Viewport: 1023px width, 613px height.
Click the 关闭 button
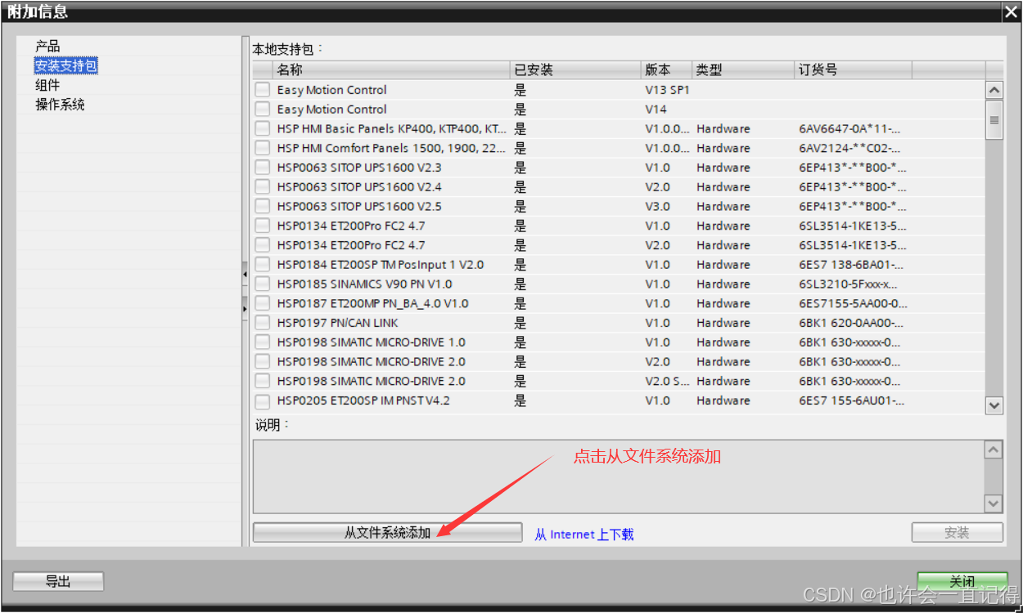point(962,581)
